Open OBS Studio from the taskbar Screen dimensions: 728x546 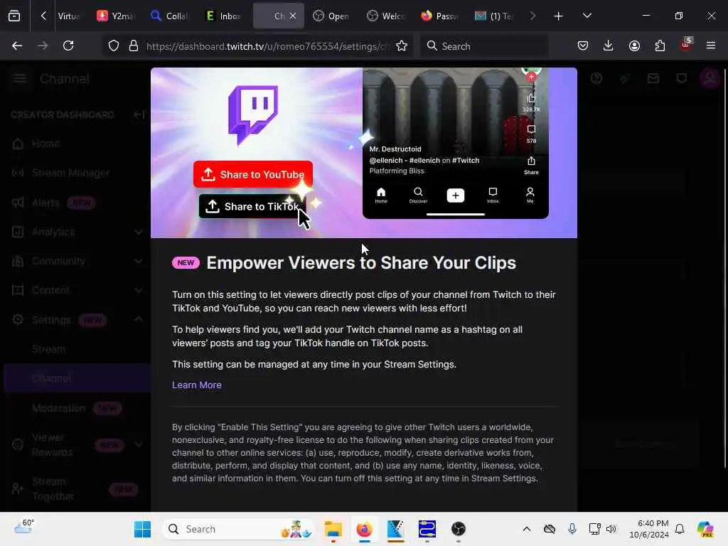(459, 529)
